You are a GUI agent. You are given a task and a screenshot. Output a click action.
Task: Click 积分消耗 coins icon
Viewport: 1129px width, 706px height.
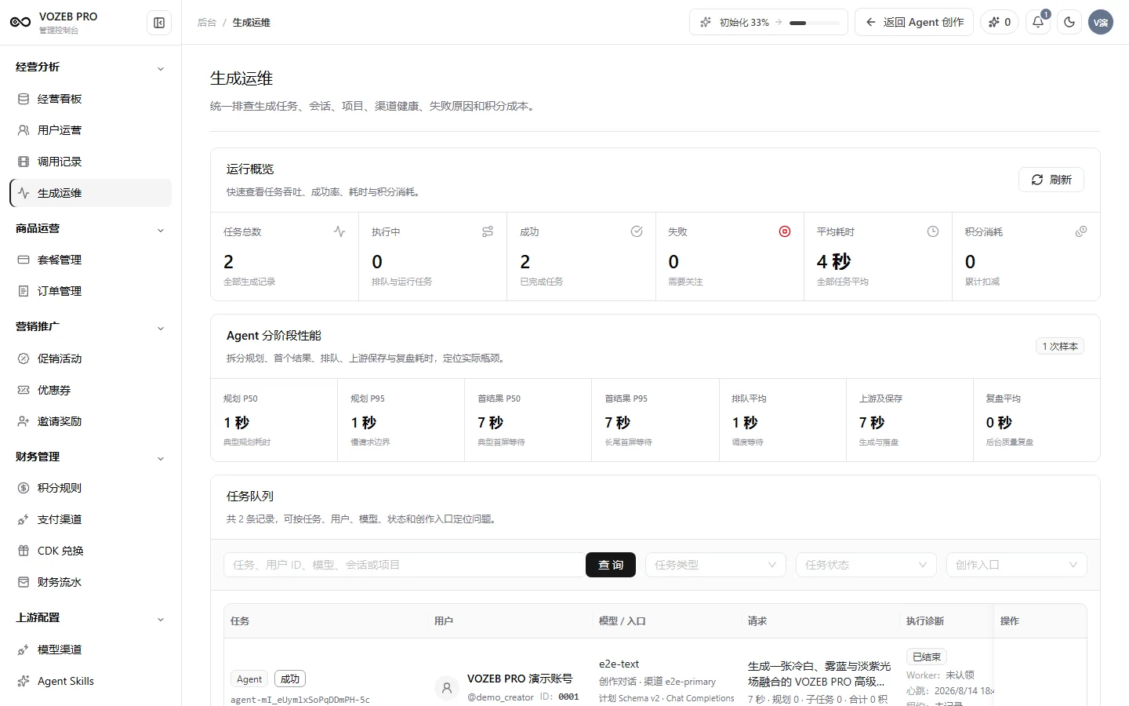coord(1081,231)
